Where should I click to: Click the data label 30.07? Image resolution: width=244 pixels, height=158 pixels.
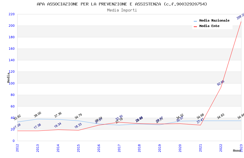coord(180,119)
